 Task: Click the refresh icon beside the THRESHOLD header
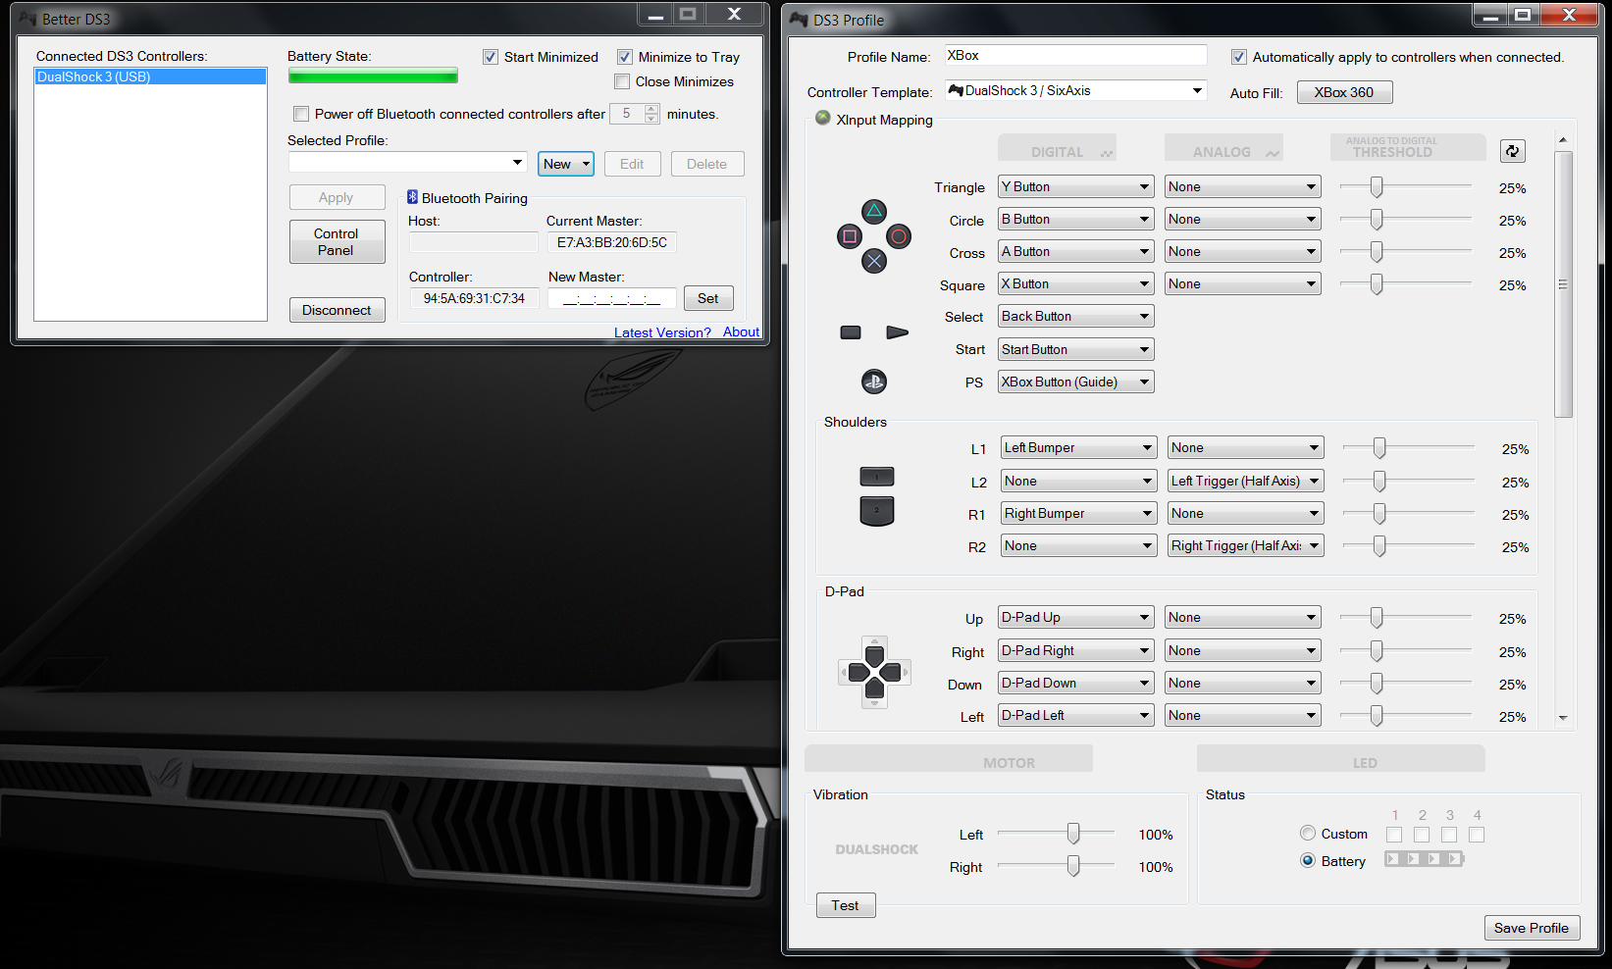point(1512,151)
